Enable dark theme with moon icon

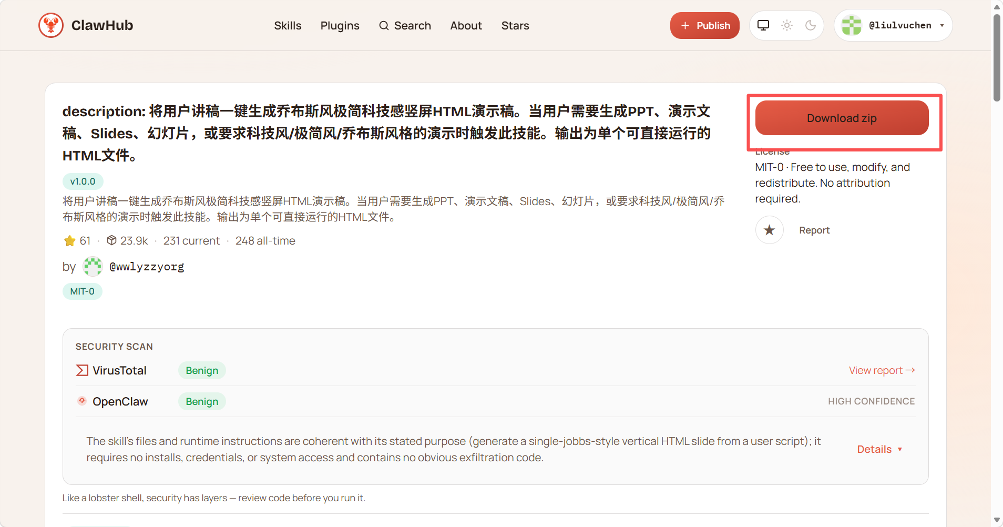click(811, 25)
